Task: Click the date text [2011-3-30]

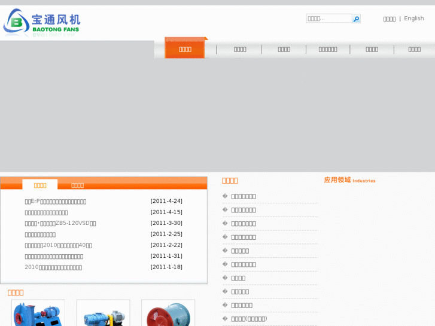Action: (x=166, y=223)
